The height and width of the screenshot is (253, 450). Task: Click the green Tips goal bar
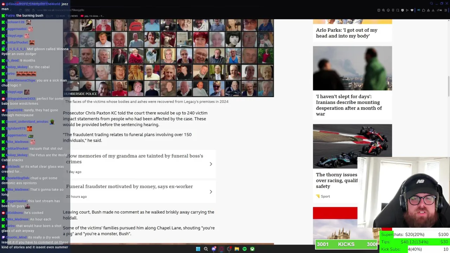414,242
